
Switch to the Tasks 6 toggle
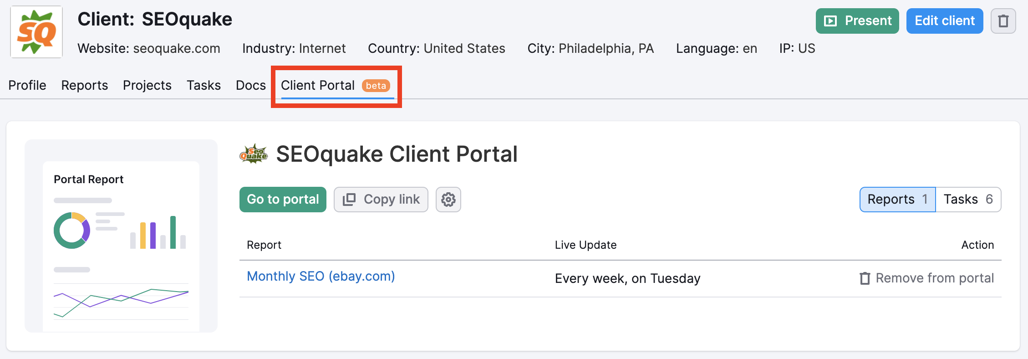pos(968,200)
